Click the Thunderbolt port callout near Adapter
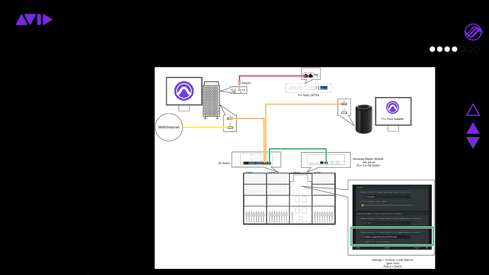Screen dimensions: 489x275 pos(239,90)
